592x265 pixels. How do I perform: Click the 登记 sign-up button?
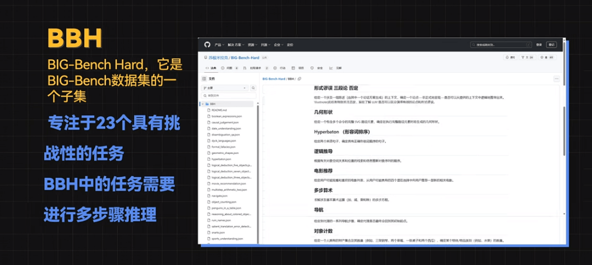click(551, 44)
